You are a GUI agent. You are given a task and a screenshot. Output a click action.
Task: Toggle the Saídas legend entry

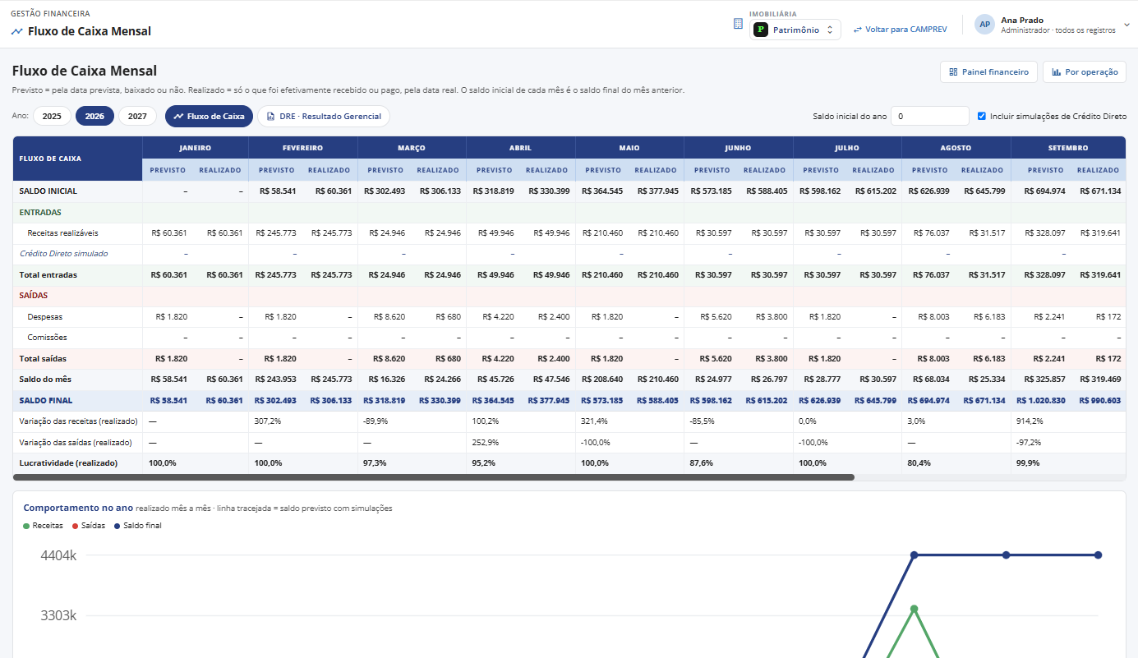(x=89, y=526)
